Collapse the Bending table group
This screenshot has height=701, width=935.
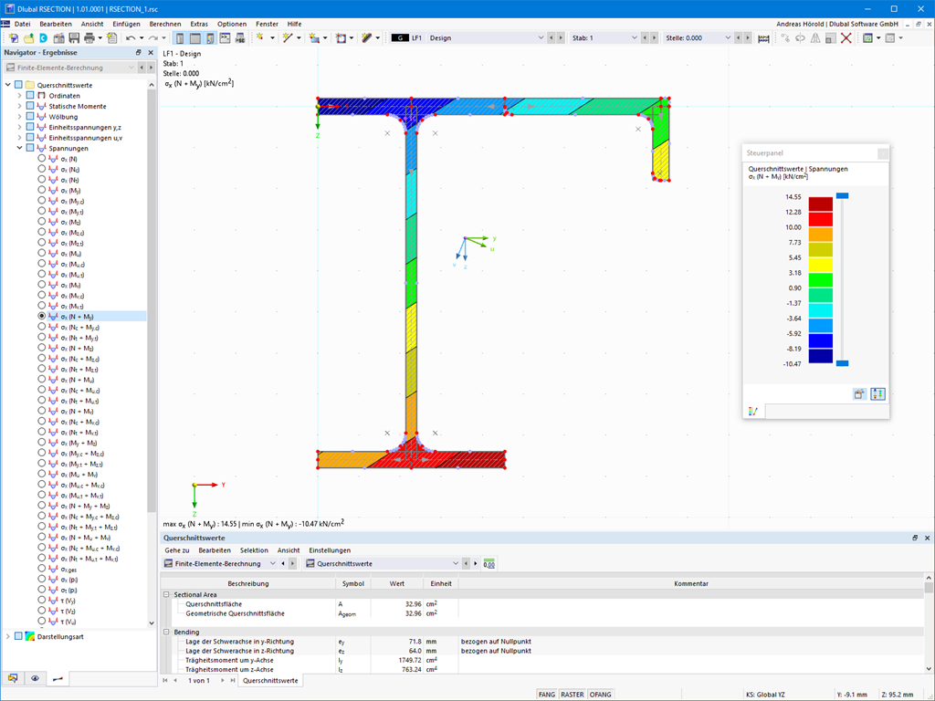point(166,632)
